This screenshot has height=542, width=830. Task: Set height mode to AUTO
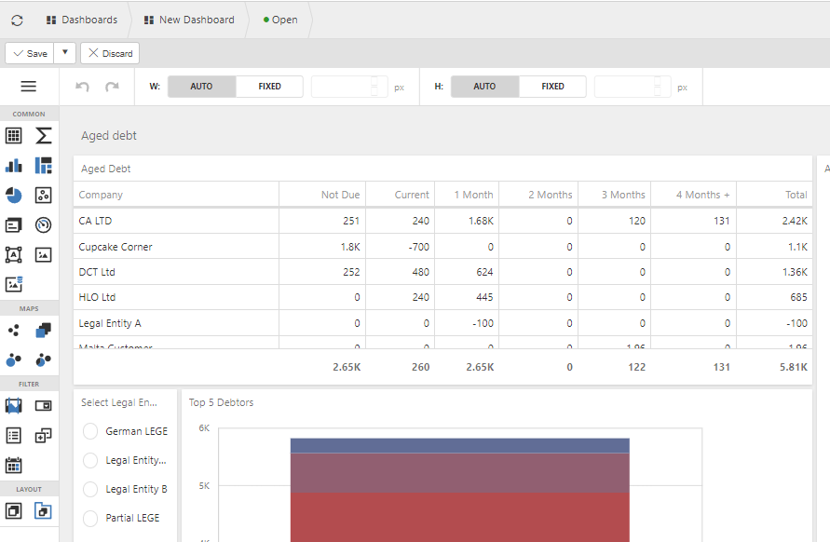point(484,87)
